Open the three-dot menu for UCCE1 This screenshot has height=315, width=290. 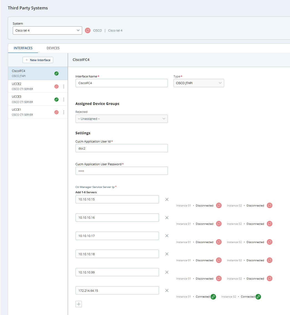point(64,112)
